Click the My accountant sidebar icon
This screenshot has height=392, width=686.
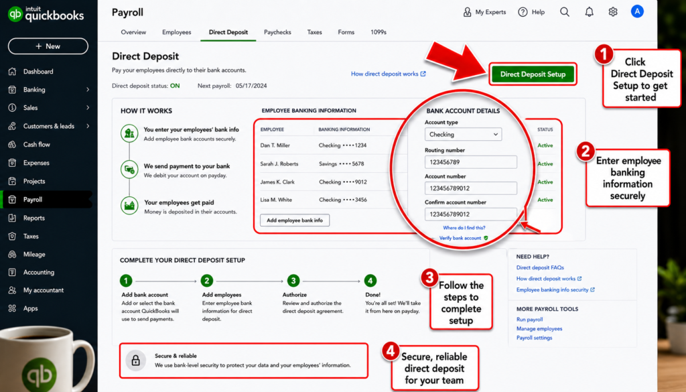(x=12, y=290)
